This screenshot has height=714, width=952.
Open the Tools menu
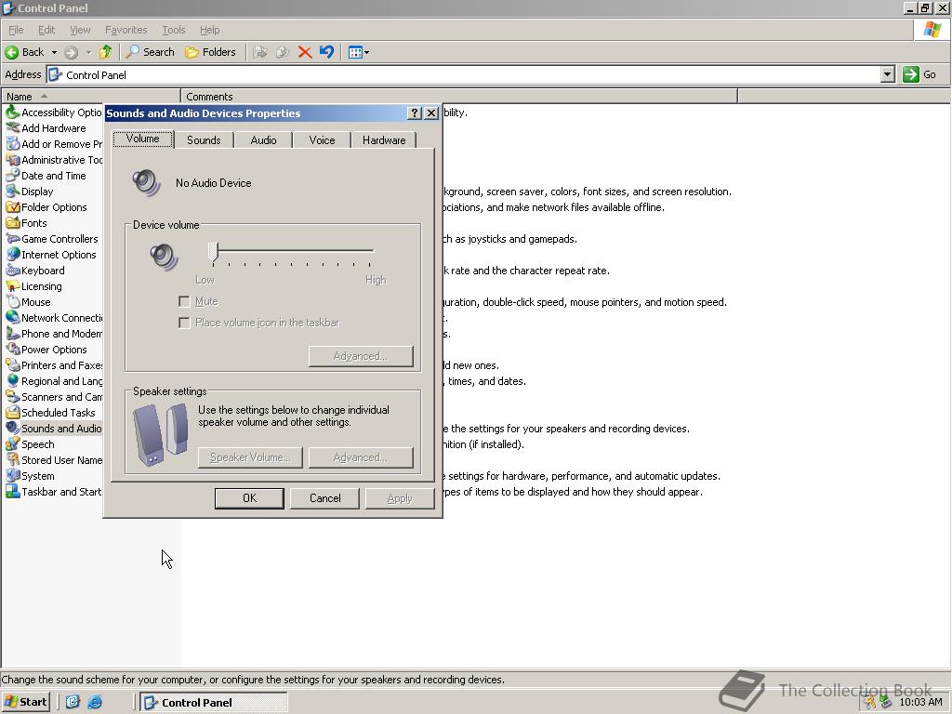[x=173, y=30]
